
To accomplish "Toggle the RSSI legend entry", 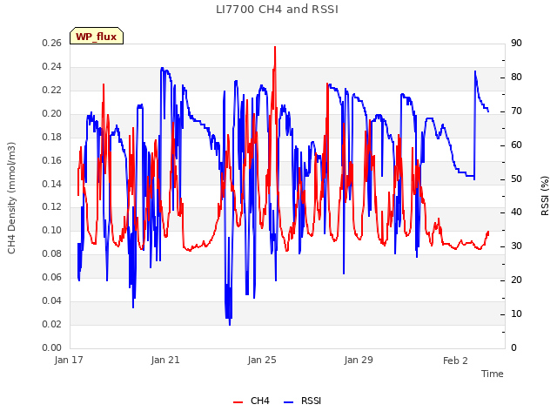I will [302, 401].
